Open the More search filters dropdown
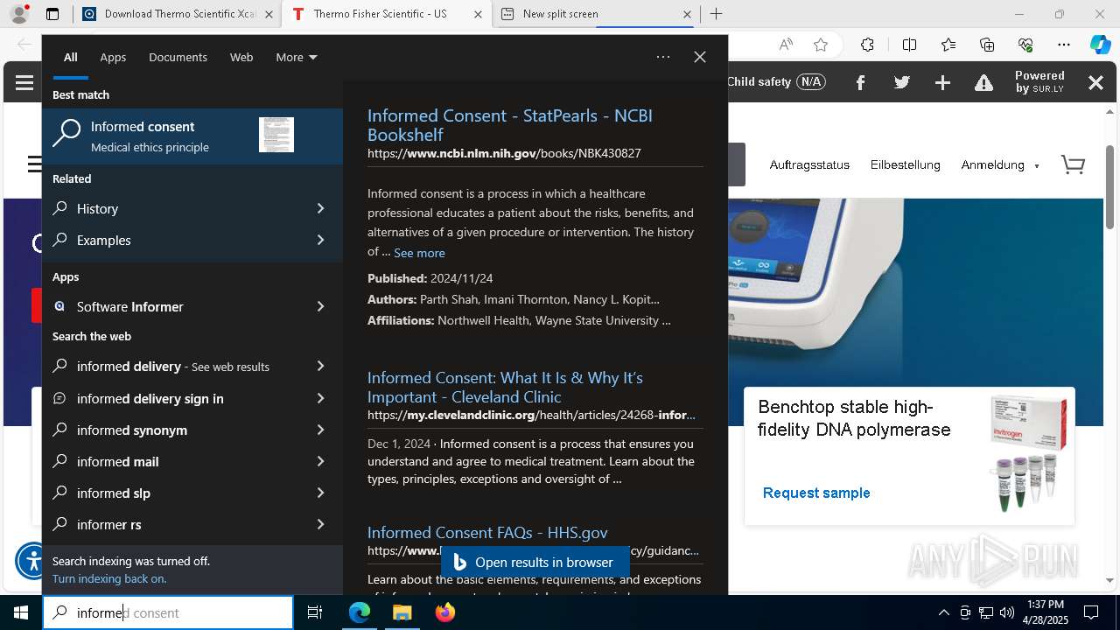 pos(297,57)
